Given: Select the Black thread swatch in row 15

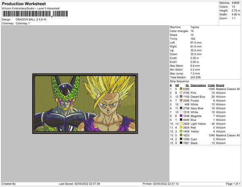Looking at the screenshot, I should [x=181, y=143].
